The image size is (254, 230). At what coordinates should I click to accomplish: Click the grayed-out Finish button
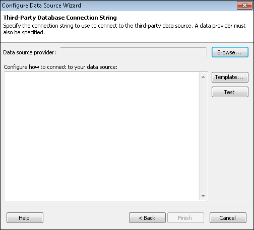[x=185, y=218]
